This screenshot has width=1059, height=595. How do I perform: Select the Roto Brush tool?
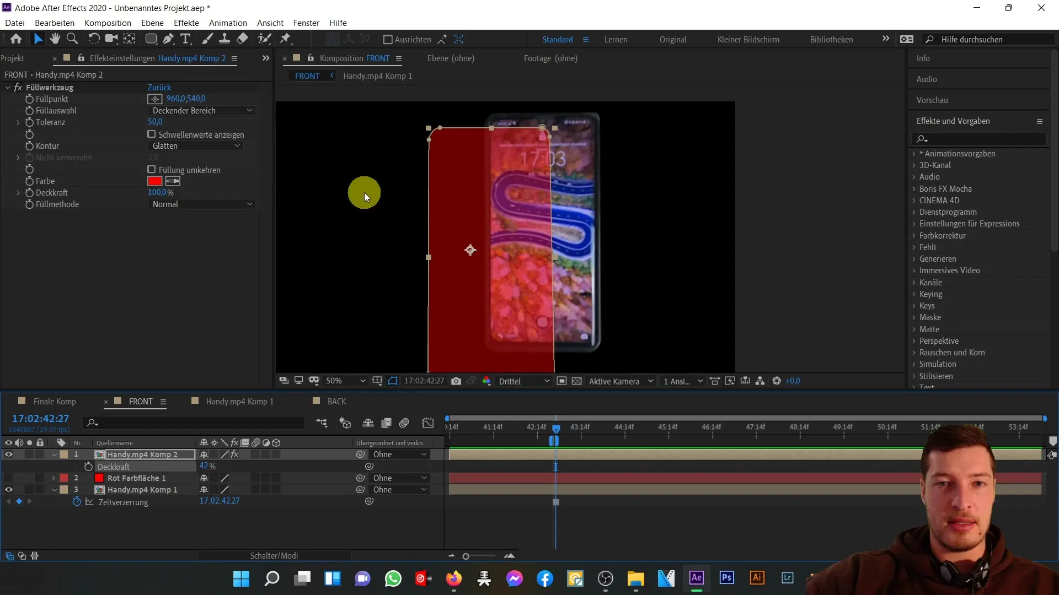click(x=265, y=39)
